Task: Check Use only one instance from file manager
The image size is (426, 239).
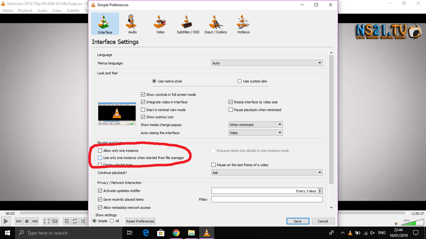Action: pos(100,158)
